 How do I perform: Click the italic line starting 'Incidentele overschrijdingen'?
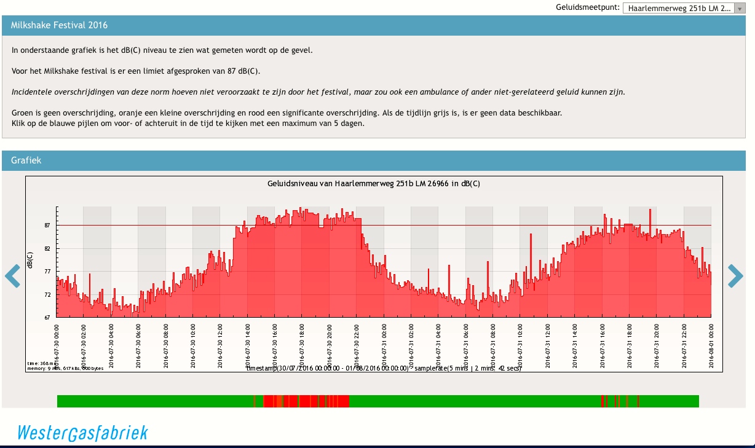click(x=318, y=92)
